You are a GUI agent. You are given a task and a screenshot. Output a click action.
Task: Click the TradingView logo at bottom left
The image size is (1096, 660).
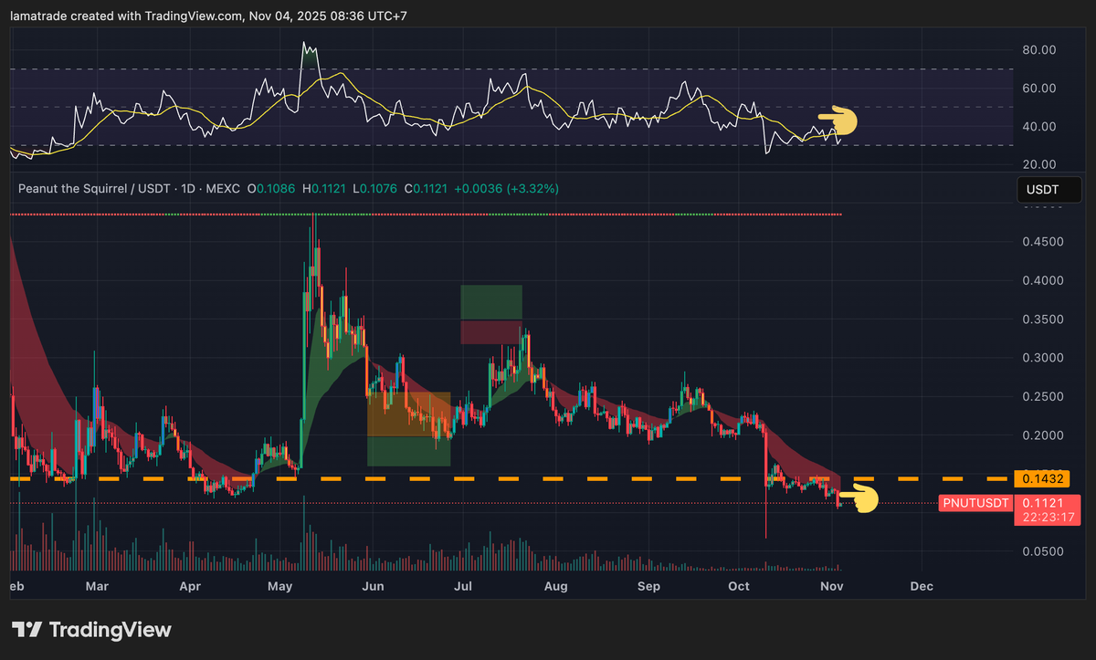pyautogui.click(x=91, y=630)
